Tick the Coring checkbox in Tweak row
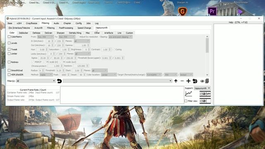The image size is (265, 149). 113,50
